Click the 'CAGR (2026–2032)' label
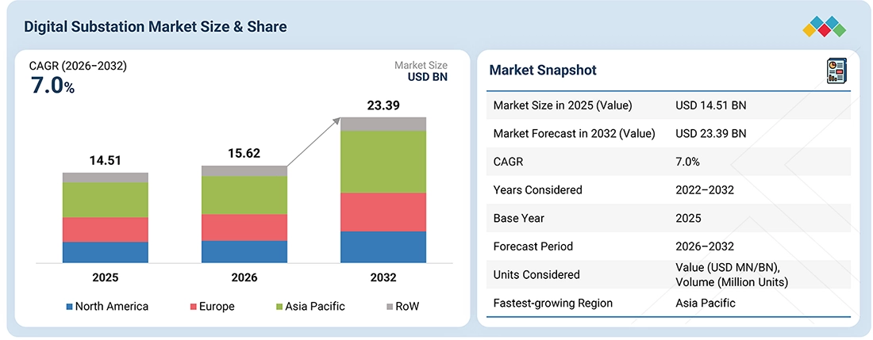The height and width of the screenshot is (340, 873). (x=78, y=66)
